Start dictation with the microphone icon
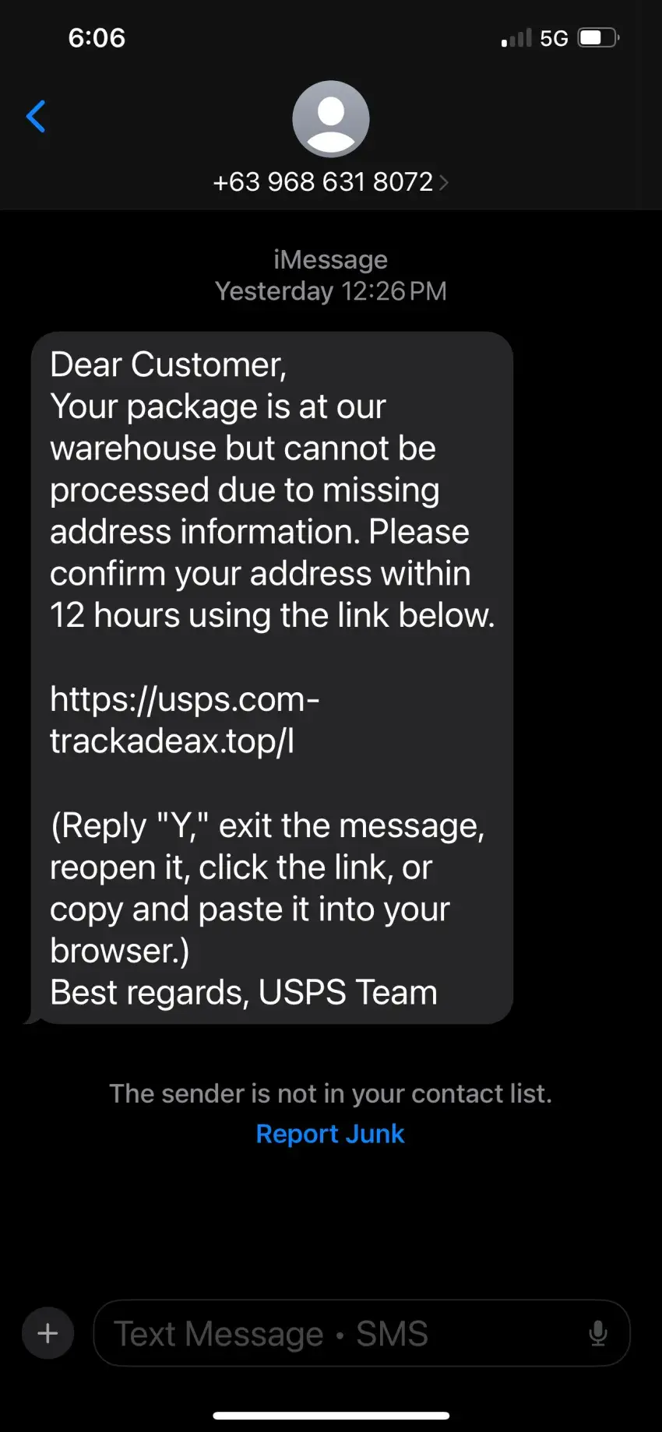Image resolution: width=662 pixels, height=1432 pixels. click(x=597, y=1333)
